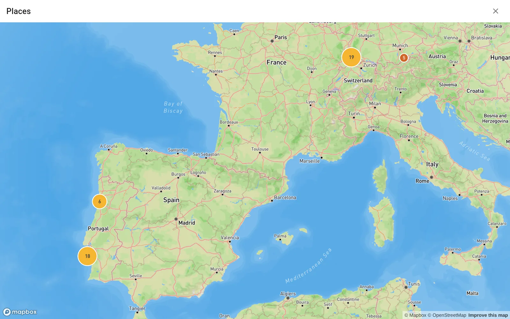Click the Nantes city label
This screenshot has width=510, height=319.
pyautogui.click(x=216, y=71)
